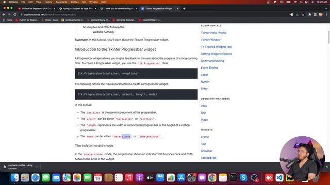Open the Place geometry manager link

204,120
